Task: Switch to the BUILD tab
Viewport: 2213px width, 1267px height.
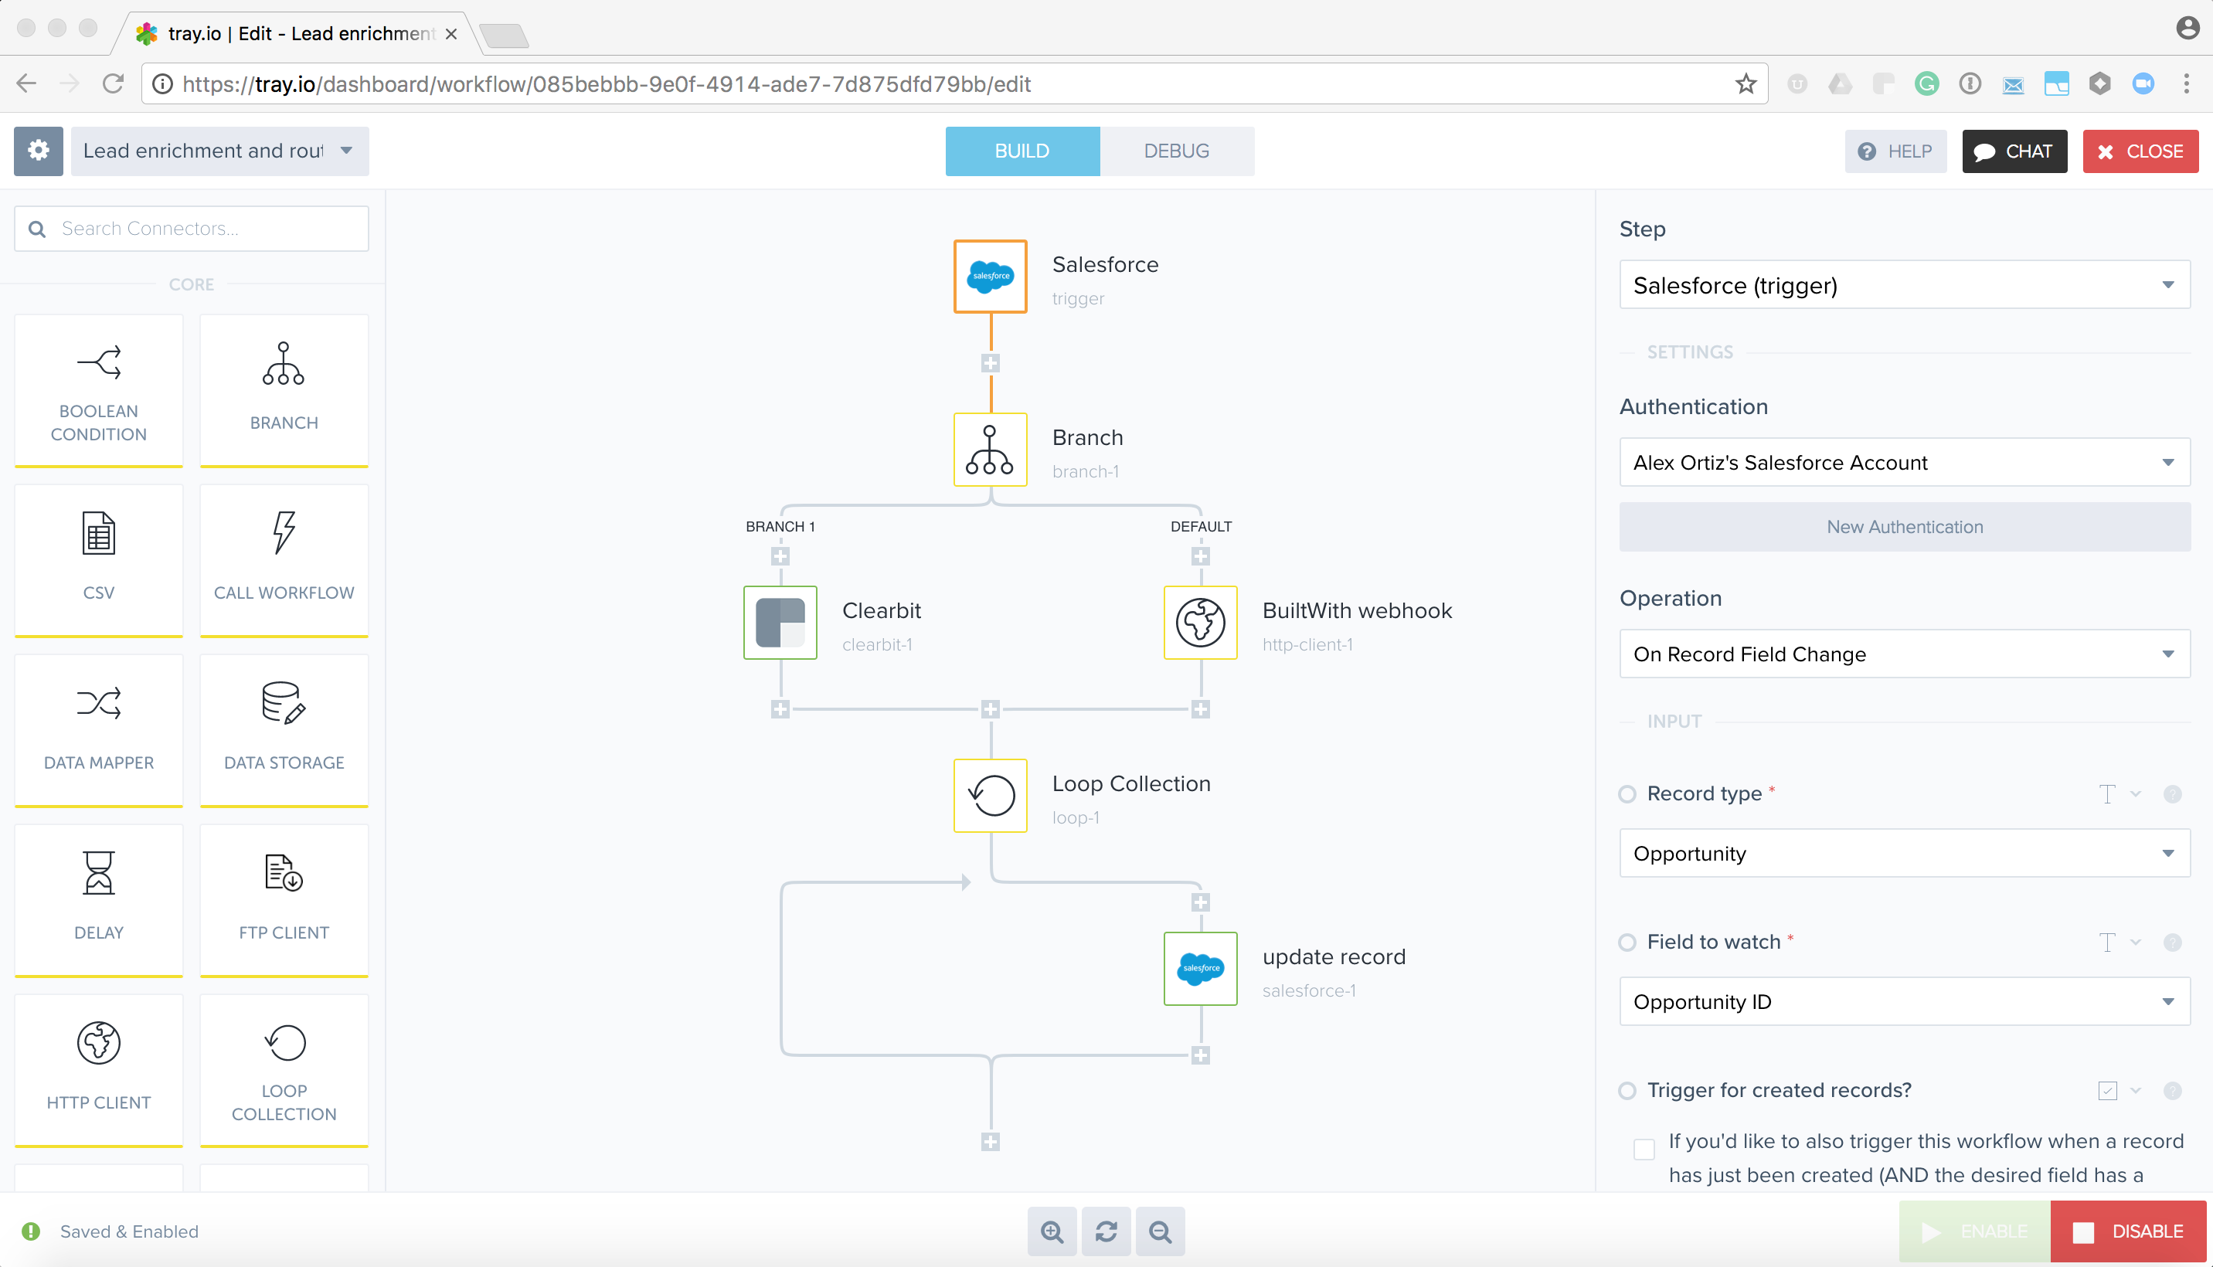Action: tap(1022, 151)
